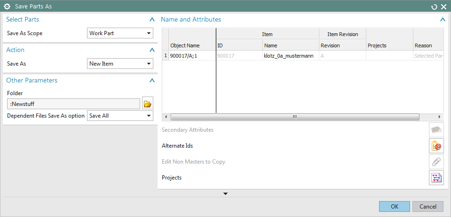Open the Folder browse icon next to :Newstuff
Viewport: 451px width, 217px height.
point(148,104)
